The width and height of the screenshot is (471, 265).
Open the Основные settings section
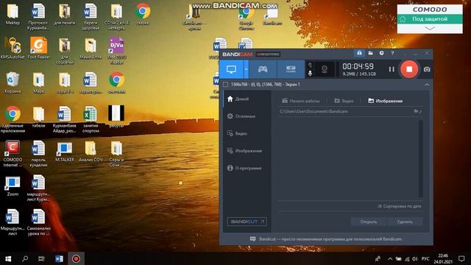click(241, 116)
